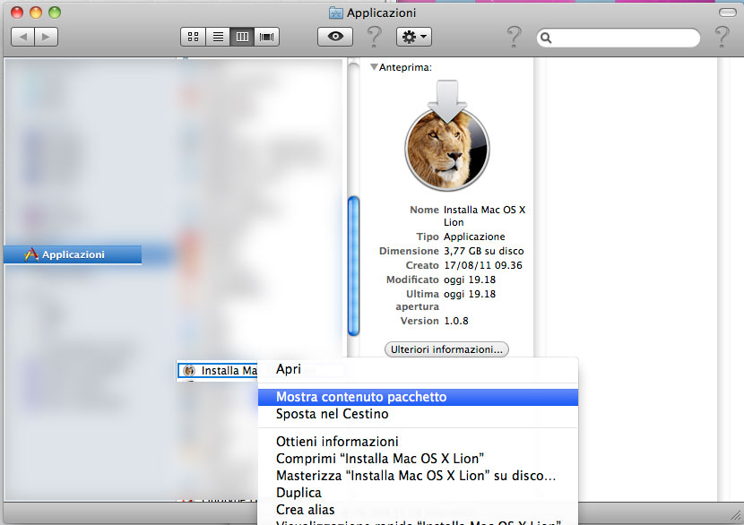
Task: Switch to Cover Flow view
Action: click(x=267, y=37)
